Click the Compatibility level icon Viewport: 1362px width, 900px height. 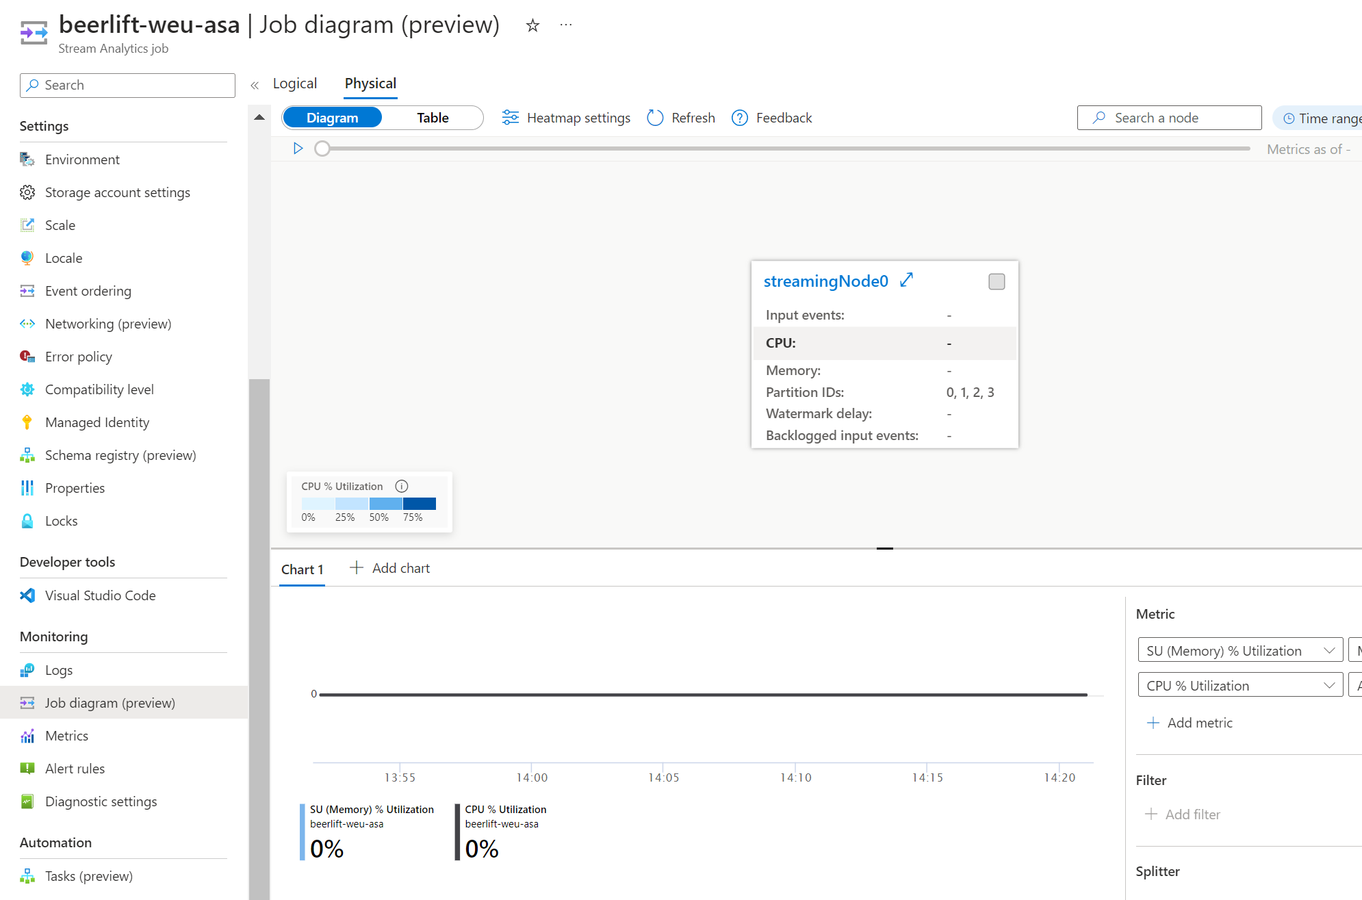pos(27,389)
